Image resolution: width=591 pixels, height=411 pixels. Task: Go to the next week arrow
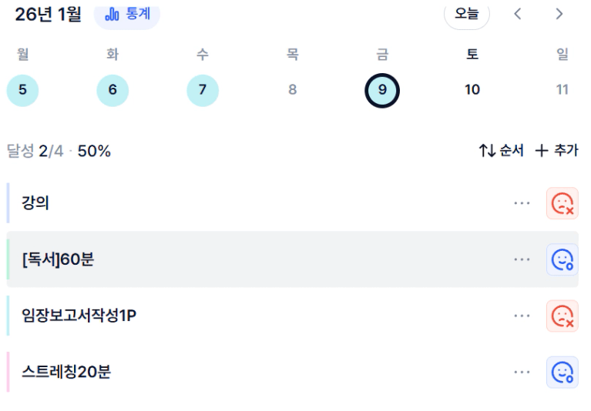[x=559, y=14]
